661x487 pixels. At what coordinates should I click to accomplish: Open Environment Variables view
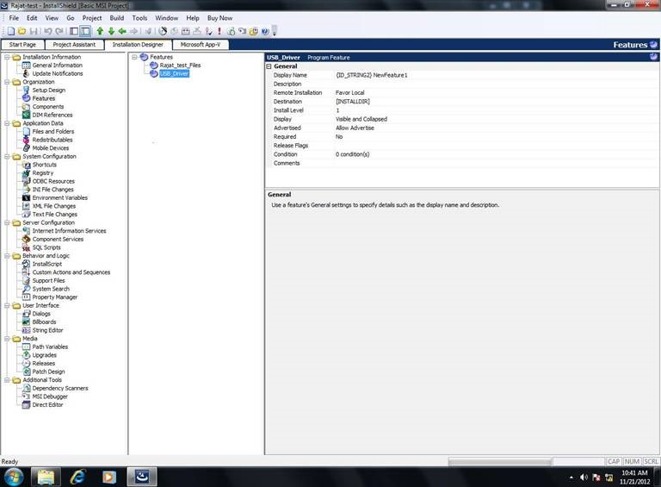60,197
